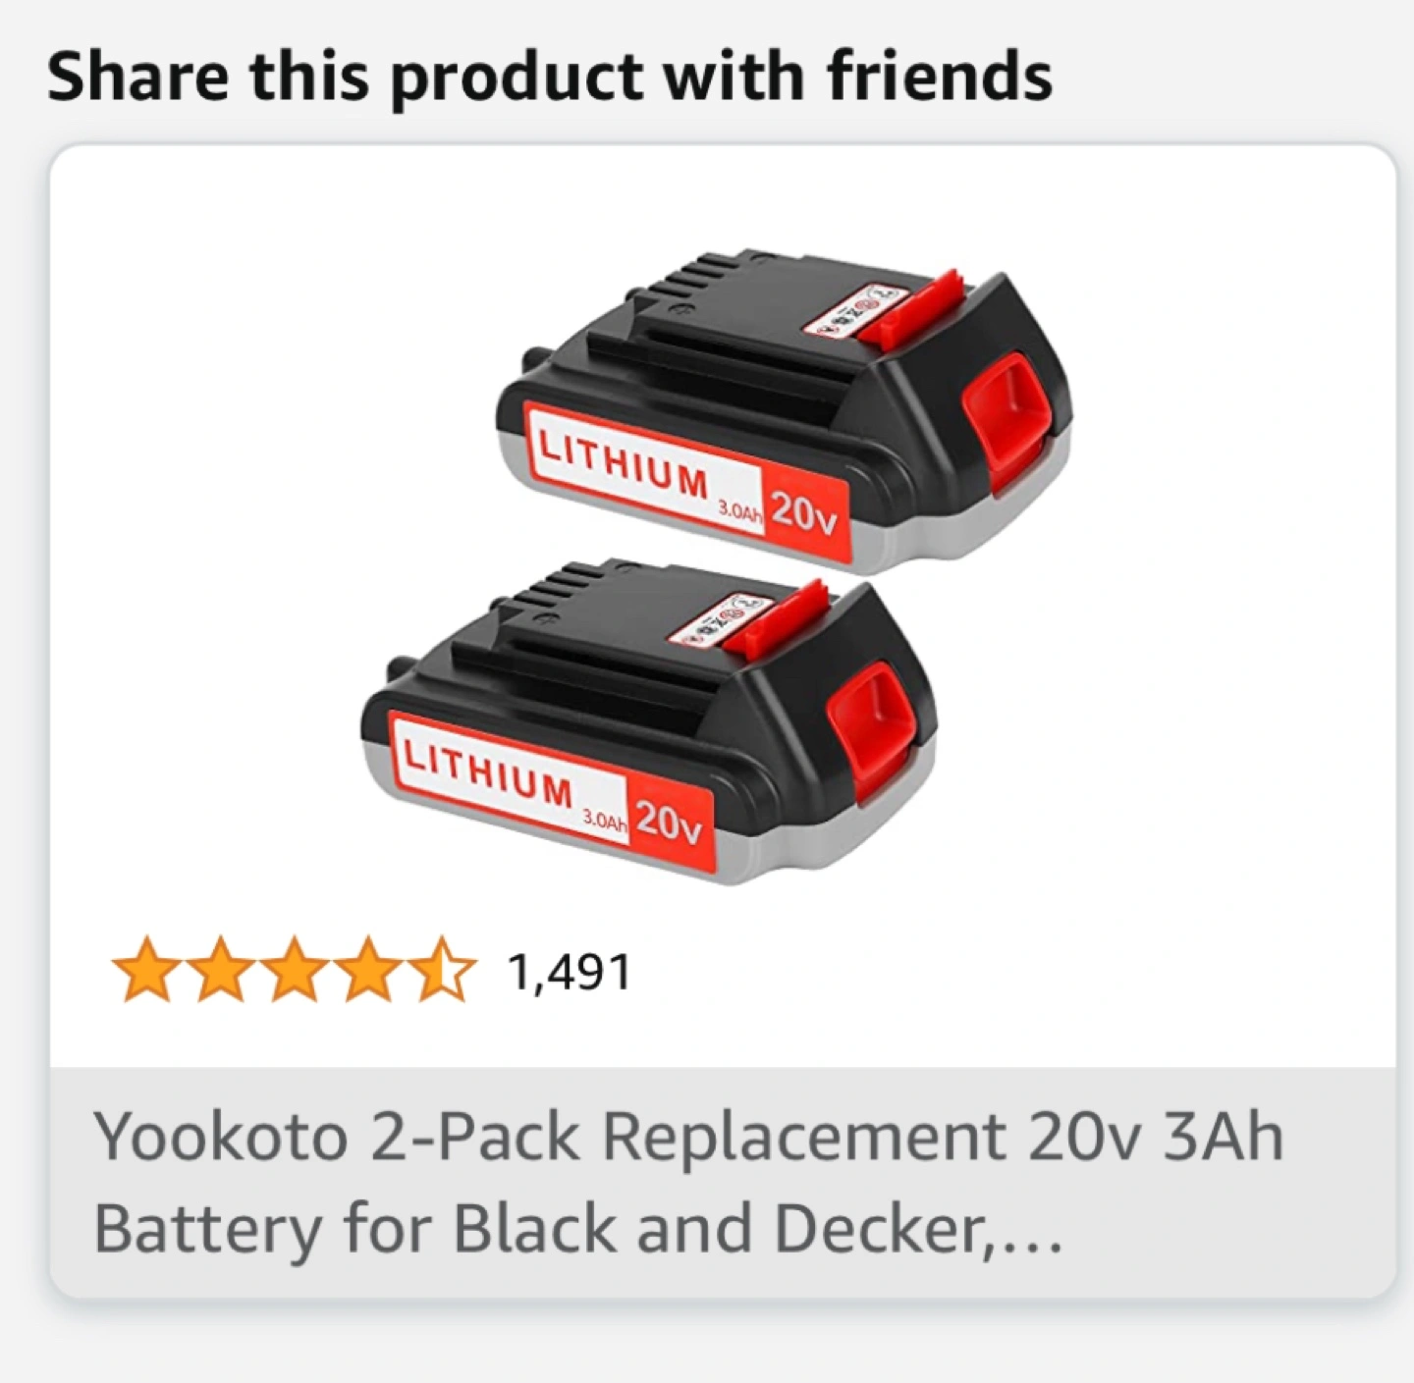Click the 3.0Ah text on bottom battery
The image size is (1414, 1383).
[604, 819]
